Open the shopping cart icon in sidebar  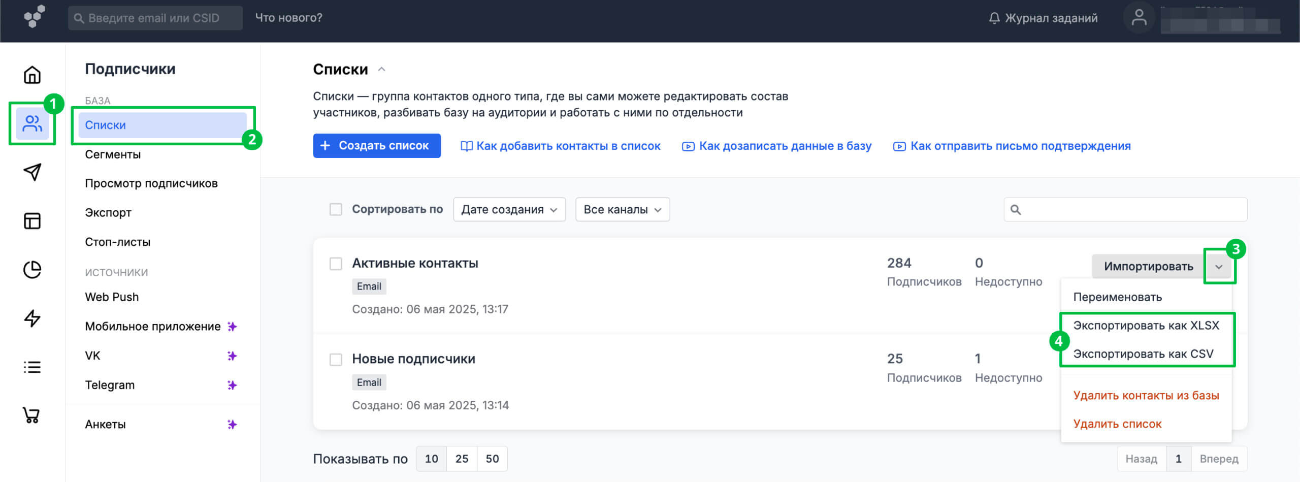(x=31, y=415)
